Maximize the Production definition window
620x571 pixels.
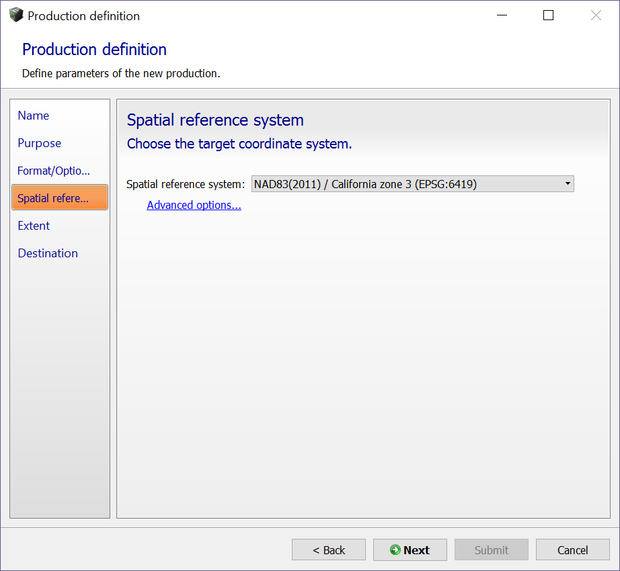coord(548,15)
